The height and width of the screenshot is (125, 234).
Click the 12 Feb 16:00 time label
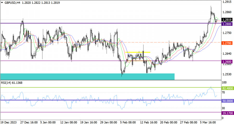click(x=149, y=122)
